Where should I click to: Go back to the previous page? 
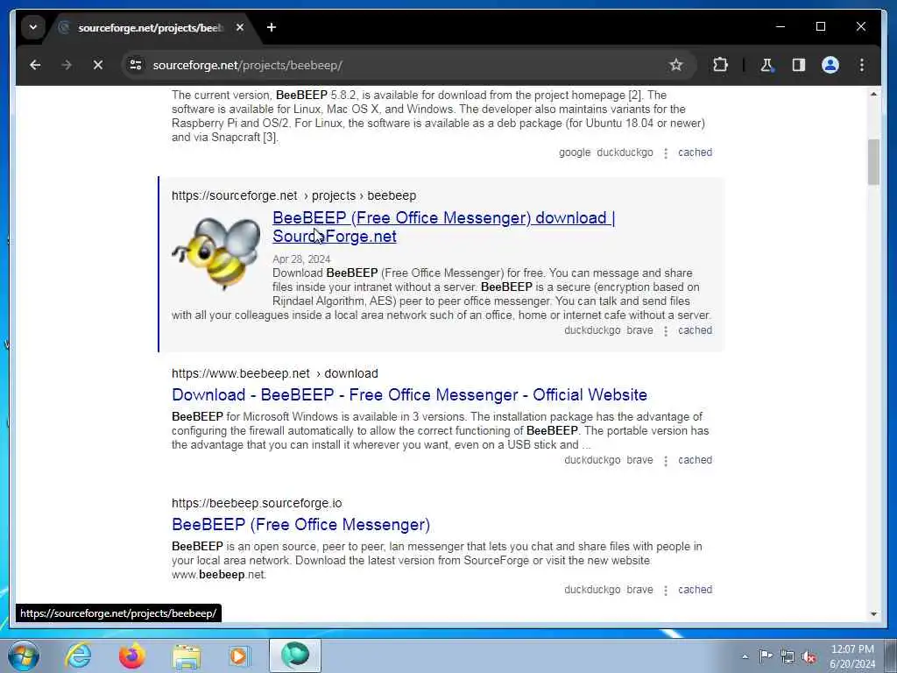click(35, 65)
